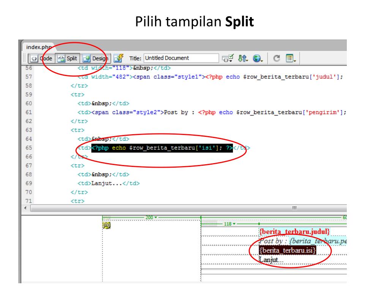Click line number 70 in the gutter

[x=29, y=192]
